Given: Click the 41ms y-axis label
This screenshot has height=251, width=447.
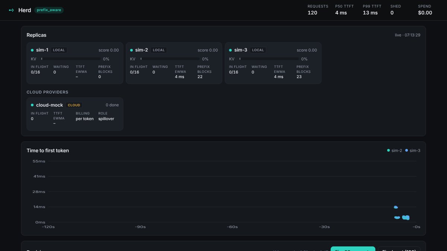Looking at the screenshot, I should [39, 177].
